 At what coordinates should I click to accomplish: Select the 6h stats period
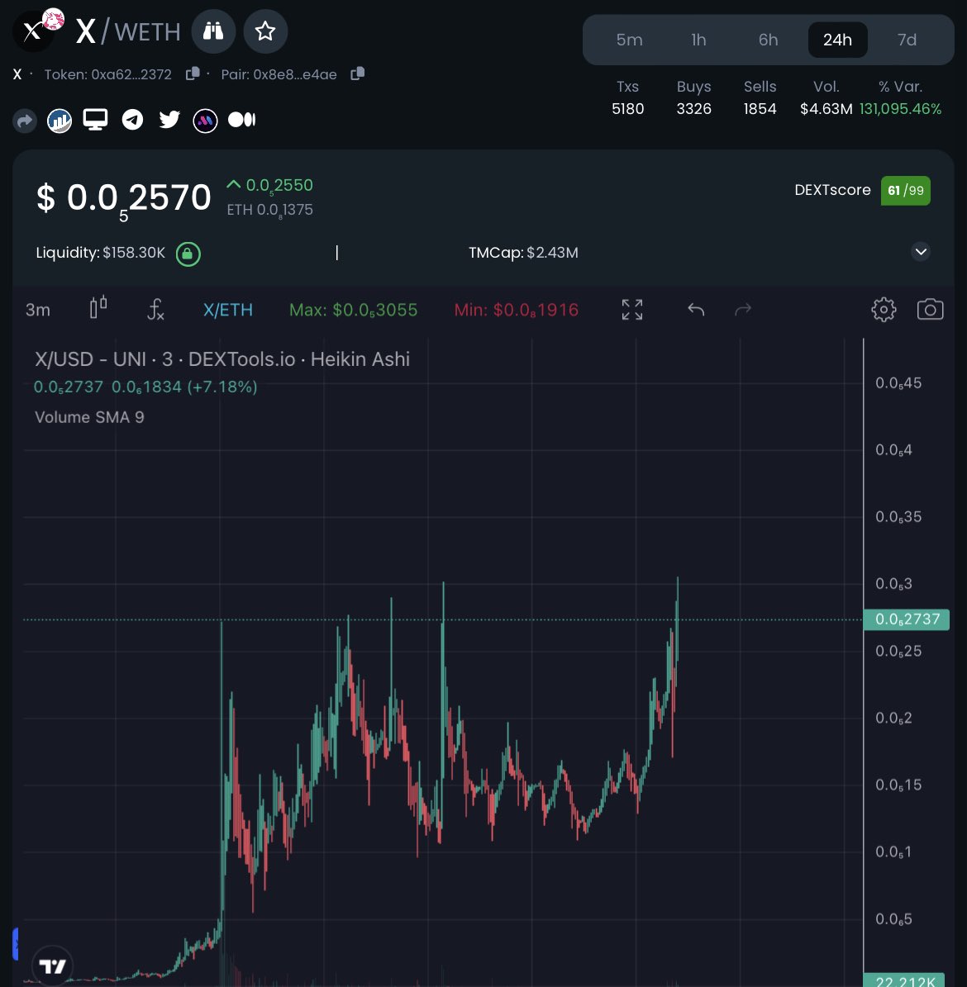pyautogui.click(x=768, y=40)
